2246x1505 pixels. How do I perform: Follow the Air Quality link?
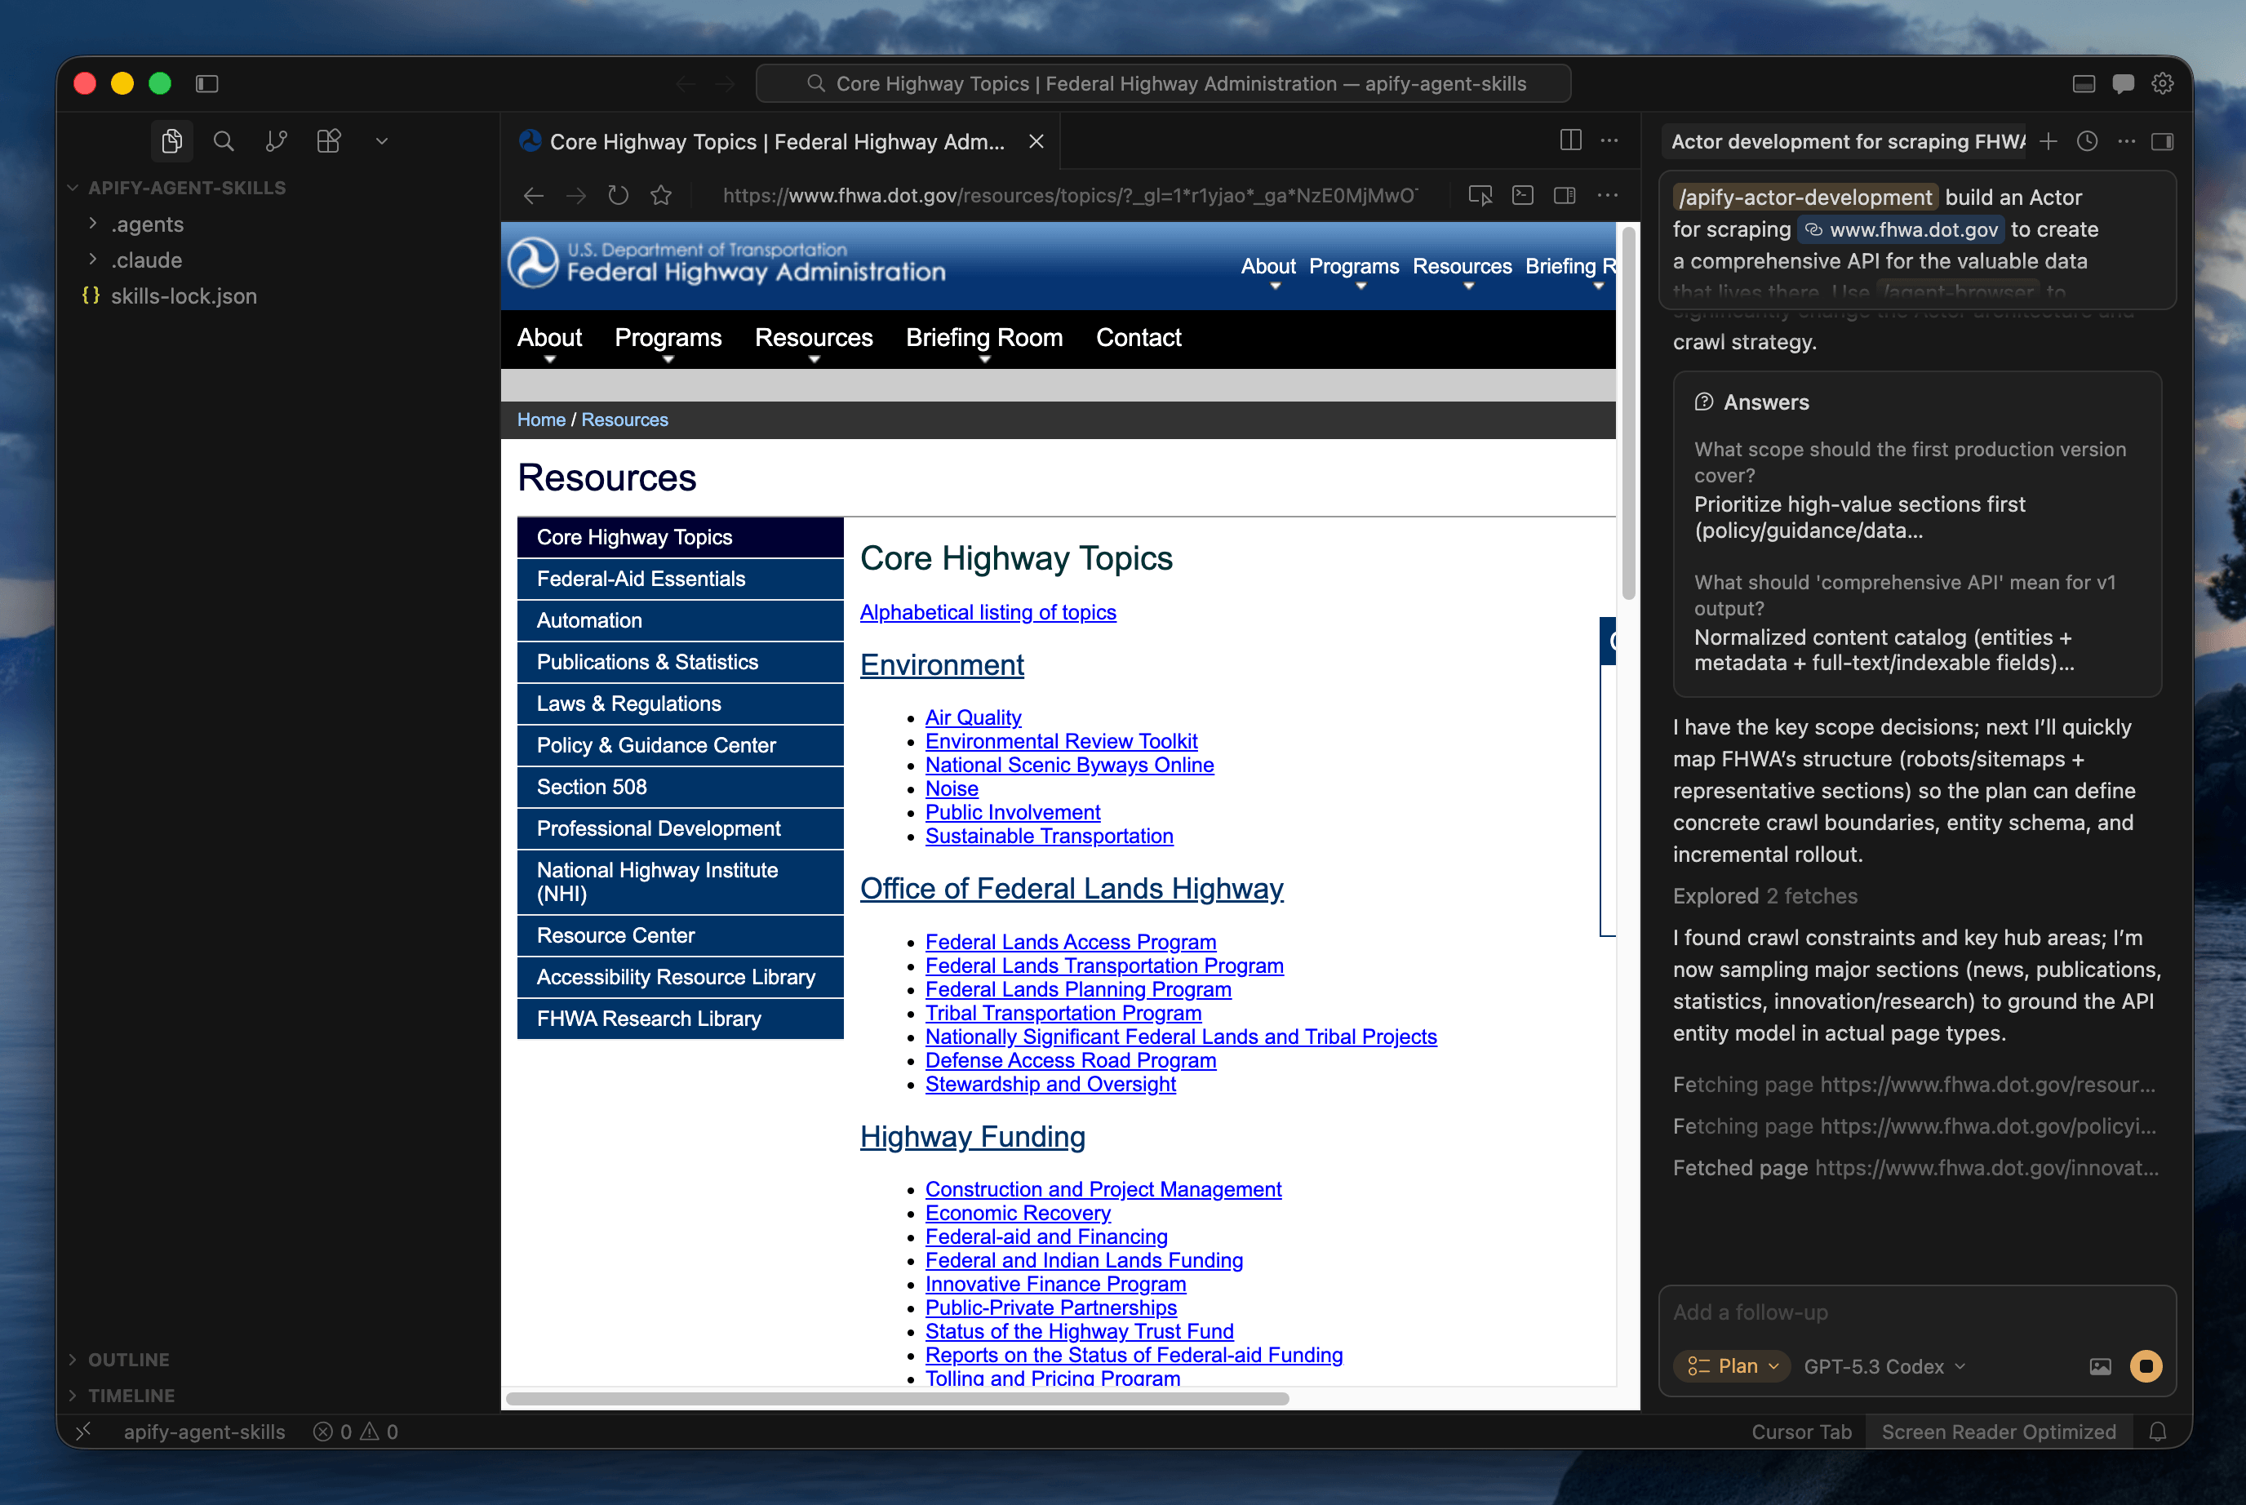(x=972, y=717)
